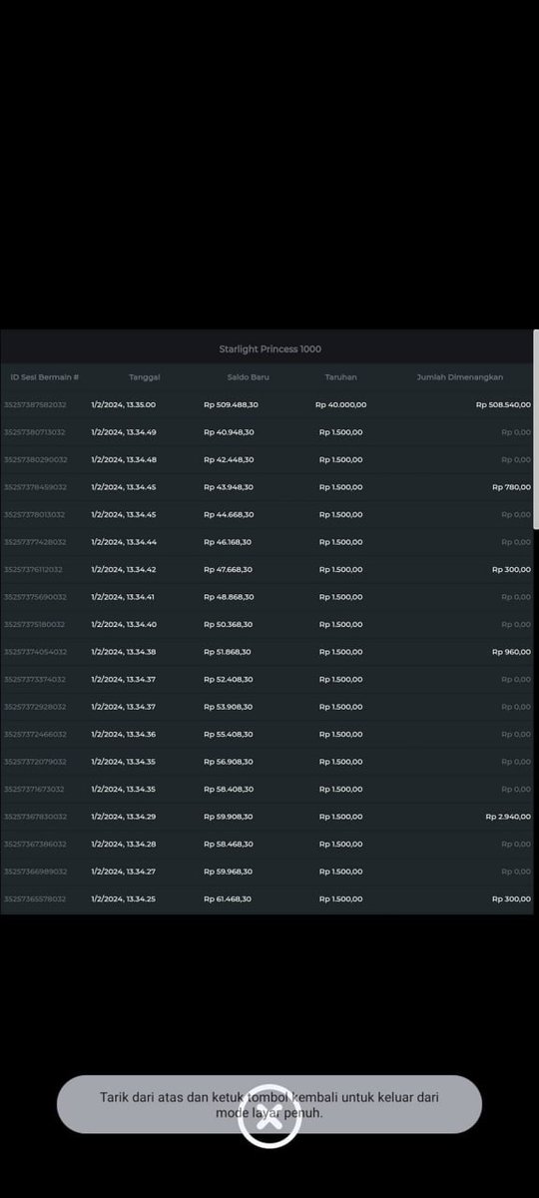
Task: Select balance 'Rp 50.368,30'
Action: pos(229,624)
